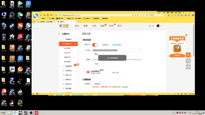Click the browser back arrow
Screen dimensions: 205x115
(x=41, y=15)
